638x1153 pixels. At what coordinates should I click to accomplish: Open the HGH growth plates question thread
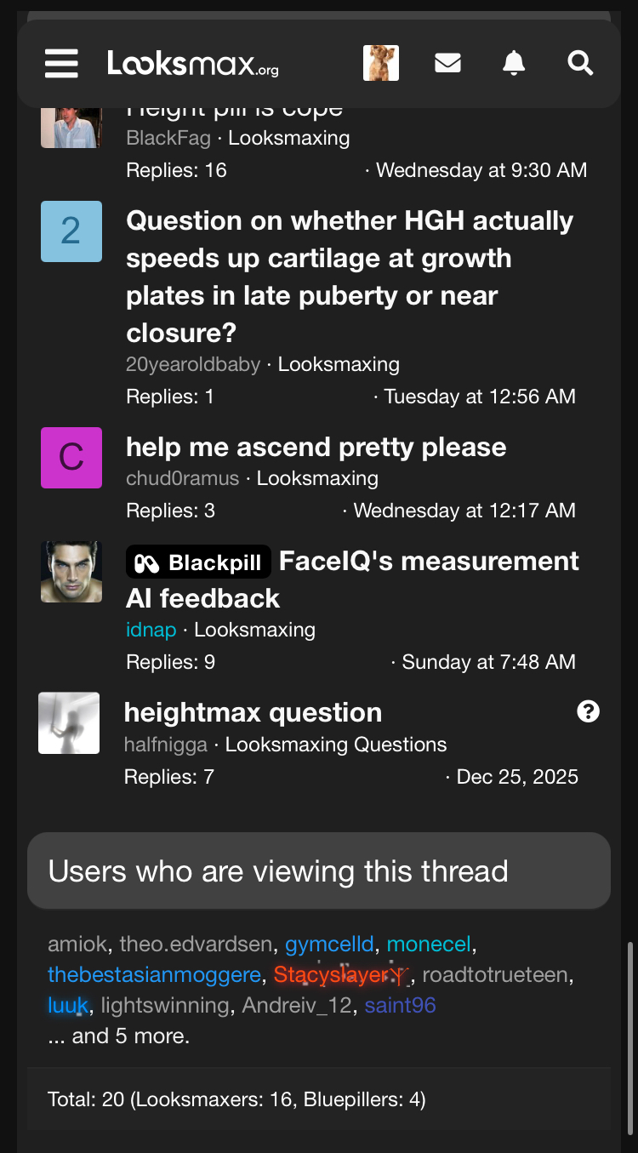pyautogui.click(x=349, y=276)
